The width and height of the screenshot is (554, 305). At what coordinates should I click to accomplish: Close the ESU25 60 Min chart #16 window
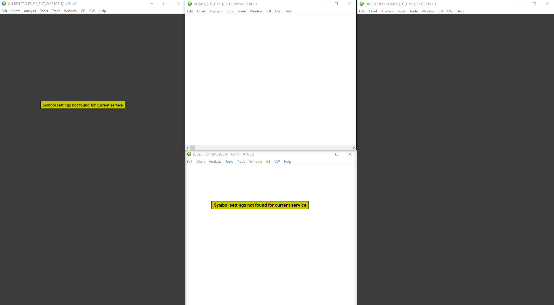pos(350,154)
